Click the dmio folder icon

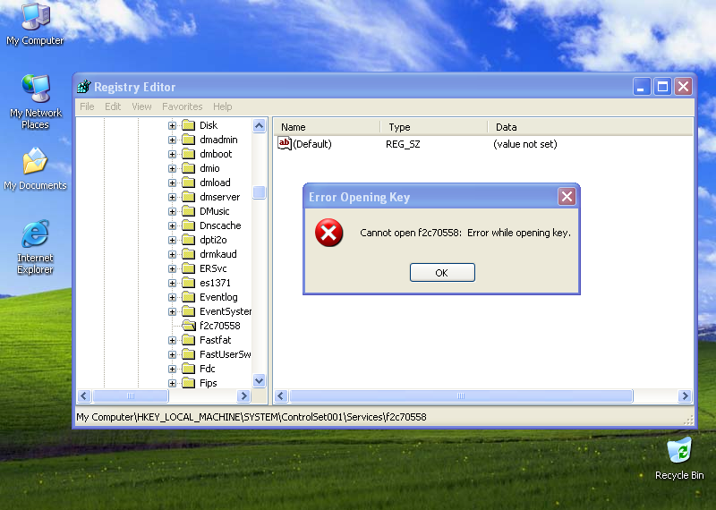[188, 168]
